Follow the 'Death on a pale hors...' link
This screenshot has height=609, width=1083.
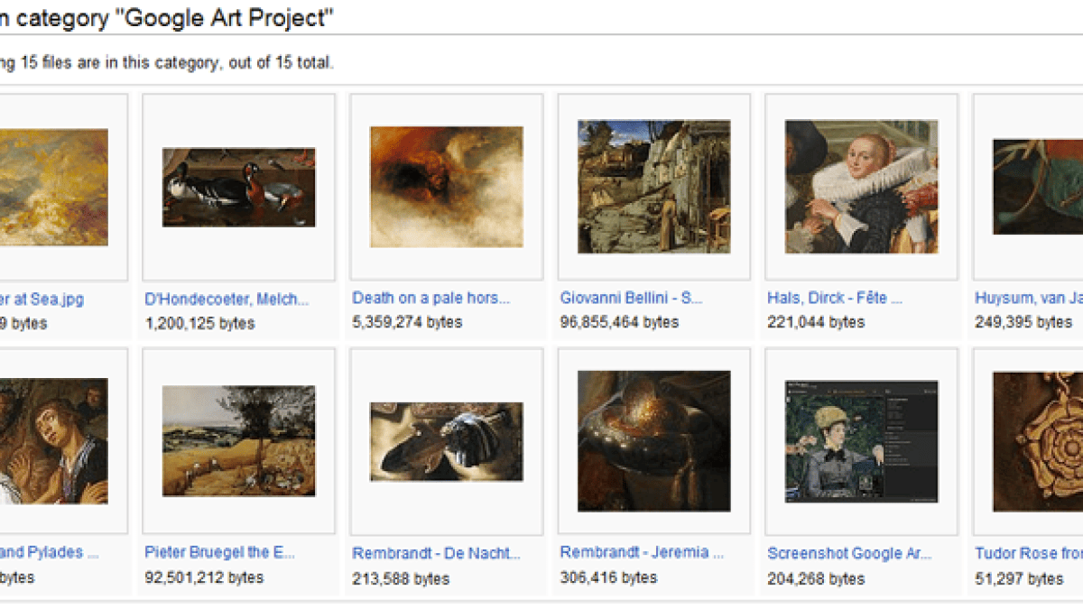point(430,298)
